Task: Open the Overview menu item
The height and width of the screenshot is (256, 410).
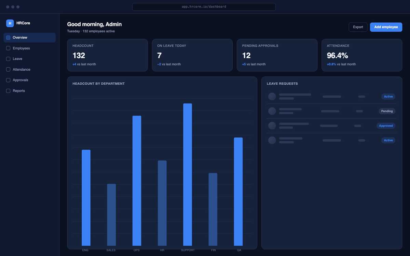Action: [x=30, y=38]
